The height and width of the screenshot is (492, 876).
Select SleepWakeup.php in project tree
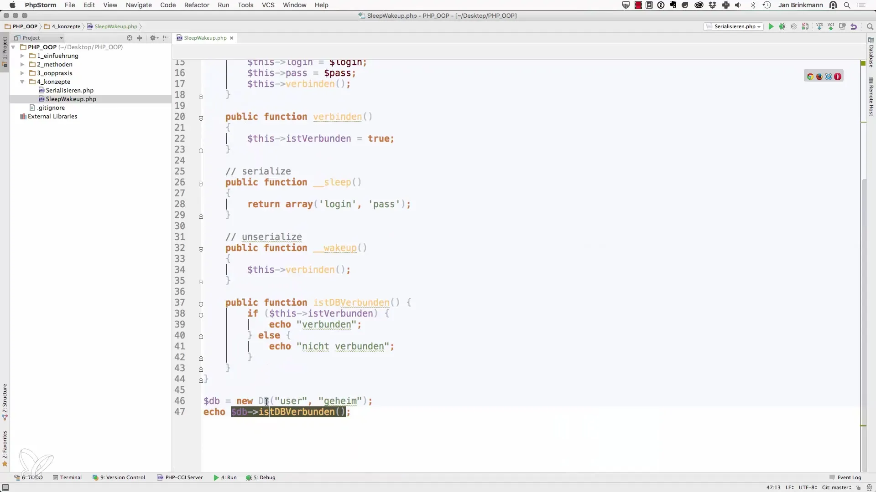tap(68, 99)
